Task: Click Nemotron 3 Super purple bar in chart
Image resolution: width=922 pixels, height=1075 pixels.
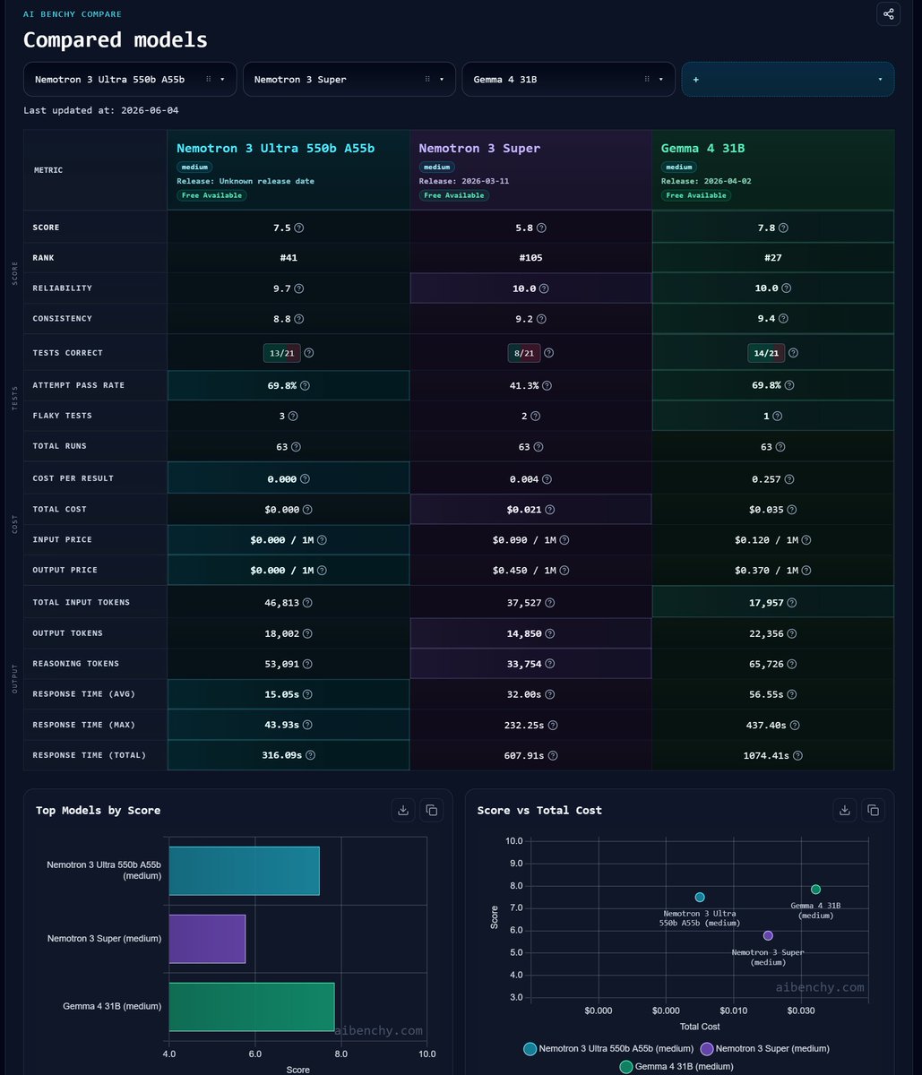Action: tap(207, 938)
